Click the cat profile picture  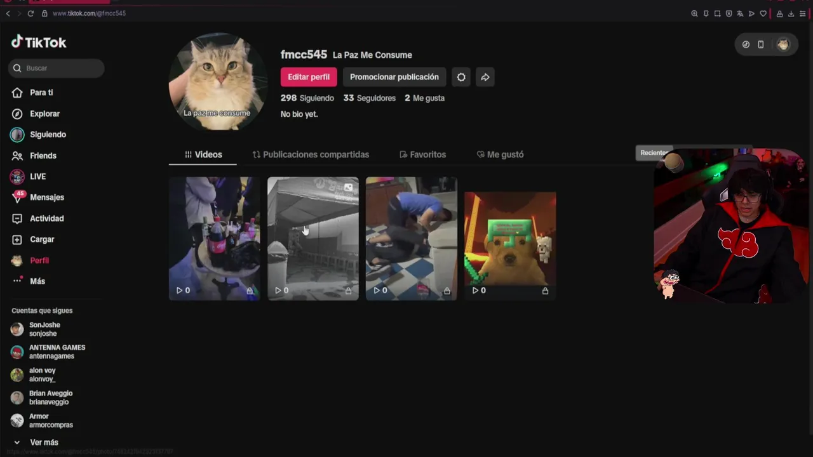tap(217, 82)
